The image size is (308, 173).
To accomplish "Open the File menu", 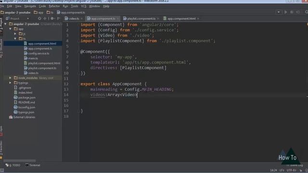I will click(x=2, y=6).
